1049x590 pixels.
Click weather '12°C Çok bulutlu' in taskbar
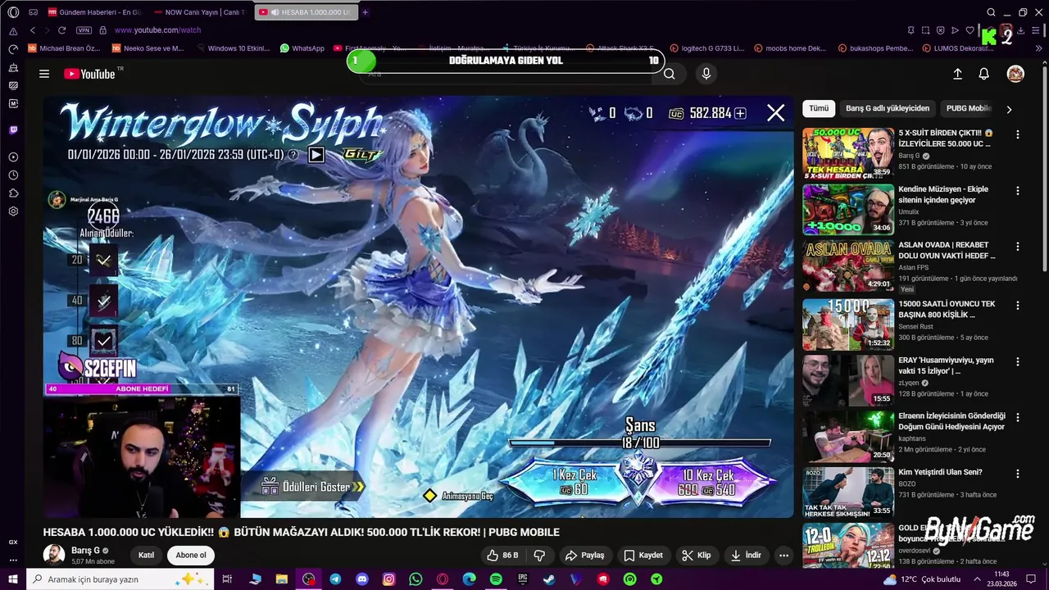click(922, 579)
